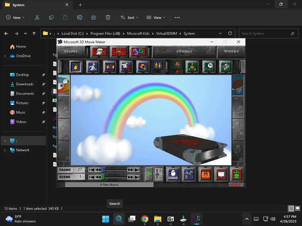Screen dimensions: 302x226
Task: Open the scissors and glue cut-paste tool
Action: [x=189, y=174]
